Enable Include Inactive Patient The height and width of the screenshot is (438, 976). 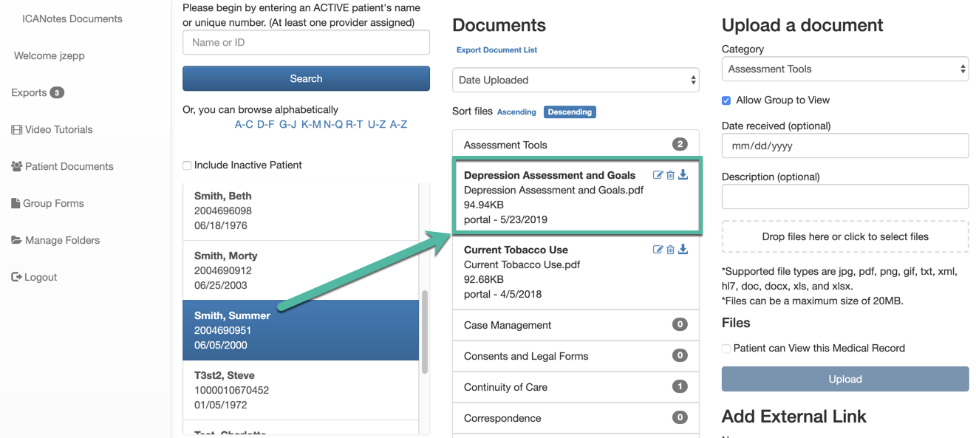[x=187, y=165]
